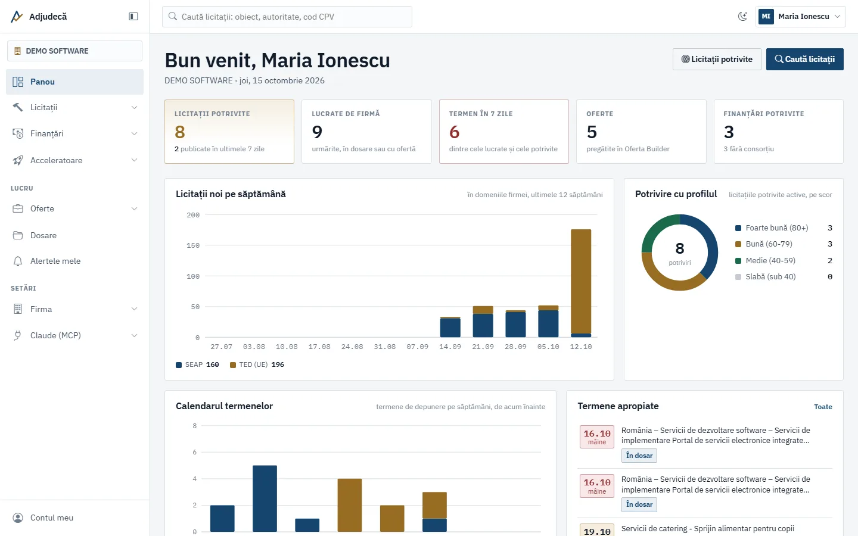Image resolution: width=858 pixels, height=536 pixels.
Task: Click the Firma building icon
Action: 18,309
